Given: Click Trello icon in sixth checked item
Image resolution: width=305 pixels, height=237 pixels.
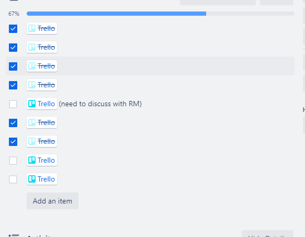Looking at the screenshot, I should click(32, 122).
